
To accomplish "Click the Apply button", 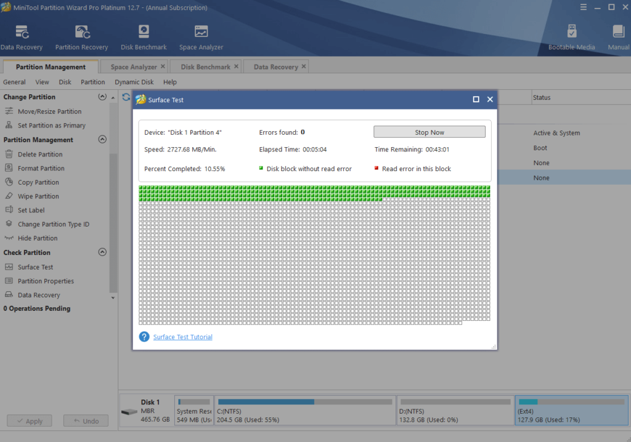I will tap(30, 420).
